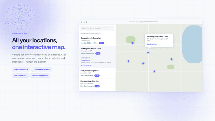Click the phone number +61293314567

coord(85,58)
